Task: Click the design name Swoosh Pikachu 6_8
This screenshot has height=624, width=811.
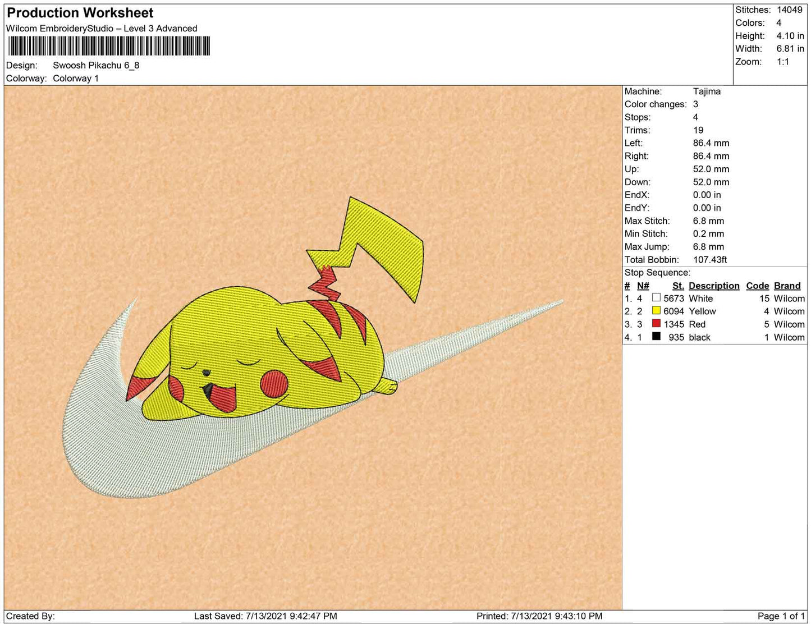Action: [96, 65]
